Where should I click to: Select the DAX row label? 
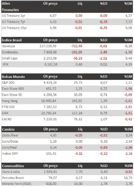coord(5,113)
